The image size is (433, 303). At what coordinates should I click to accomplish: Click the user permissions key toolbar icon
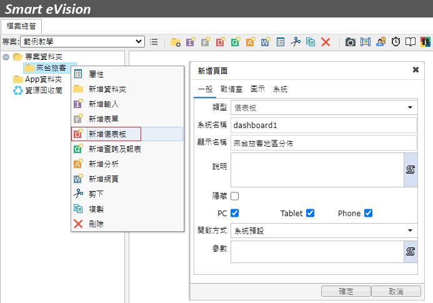coord(381,42)
